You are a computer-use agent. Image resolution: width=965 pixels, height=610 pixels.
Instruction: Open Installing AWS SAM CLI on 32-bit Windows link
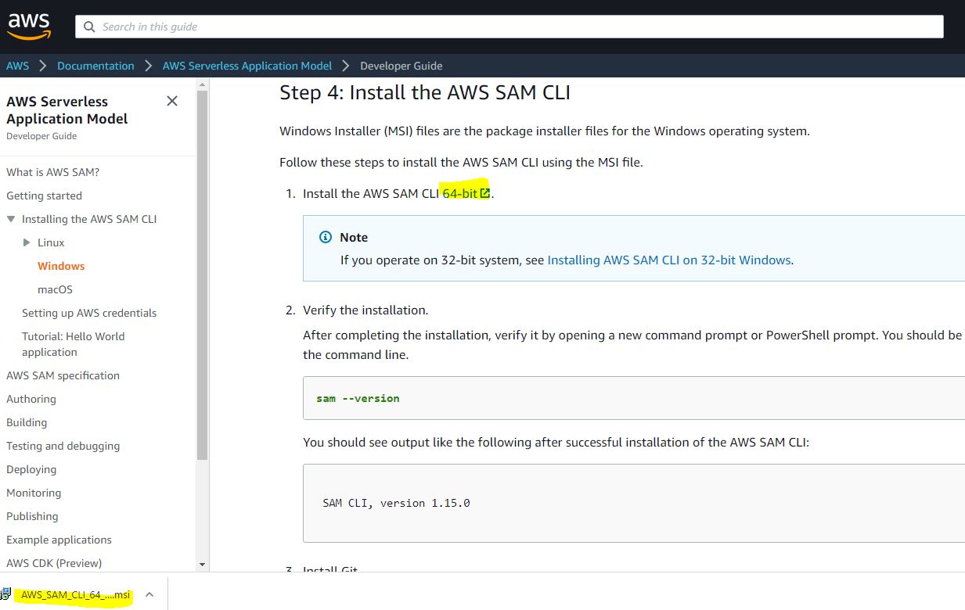pos(668,260)
